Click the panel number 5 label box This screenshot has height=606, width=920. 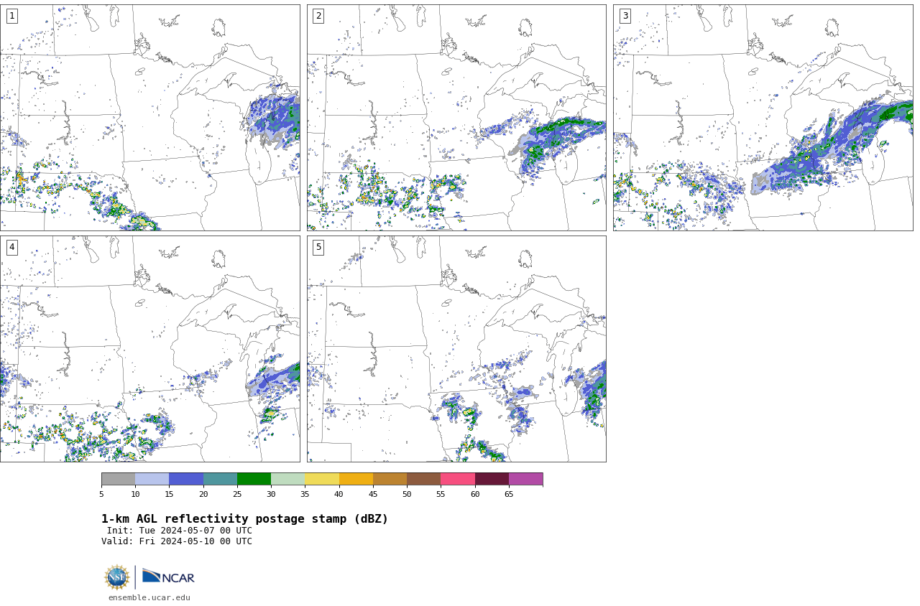click(x=318, y=247)
